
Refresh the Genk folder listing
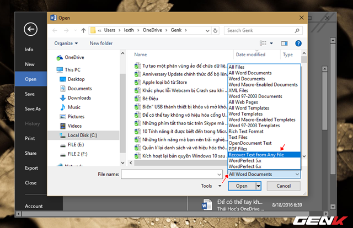tap(215, 30)
